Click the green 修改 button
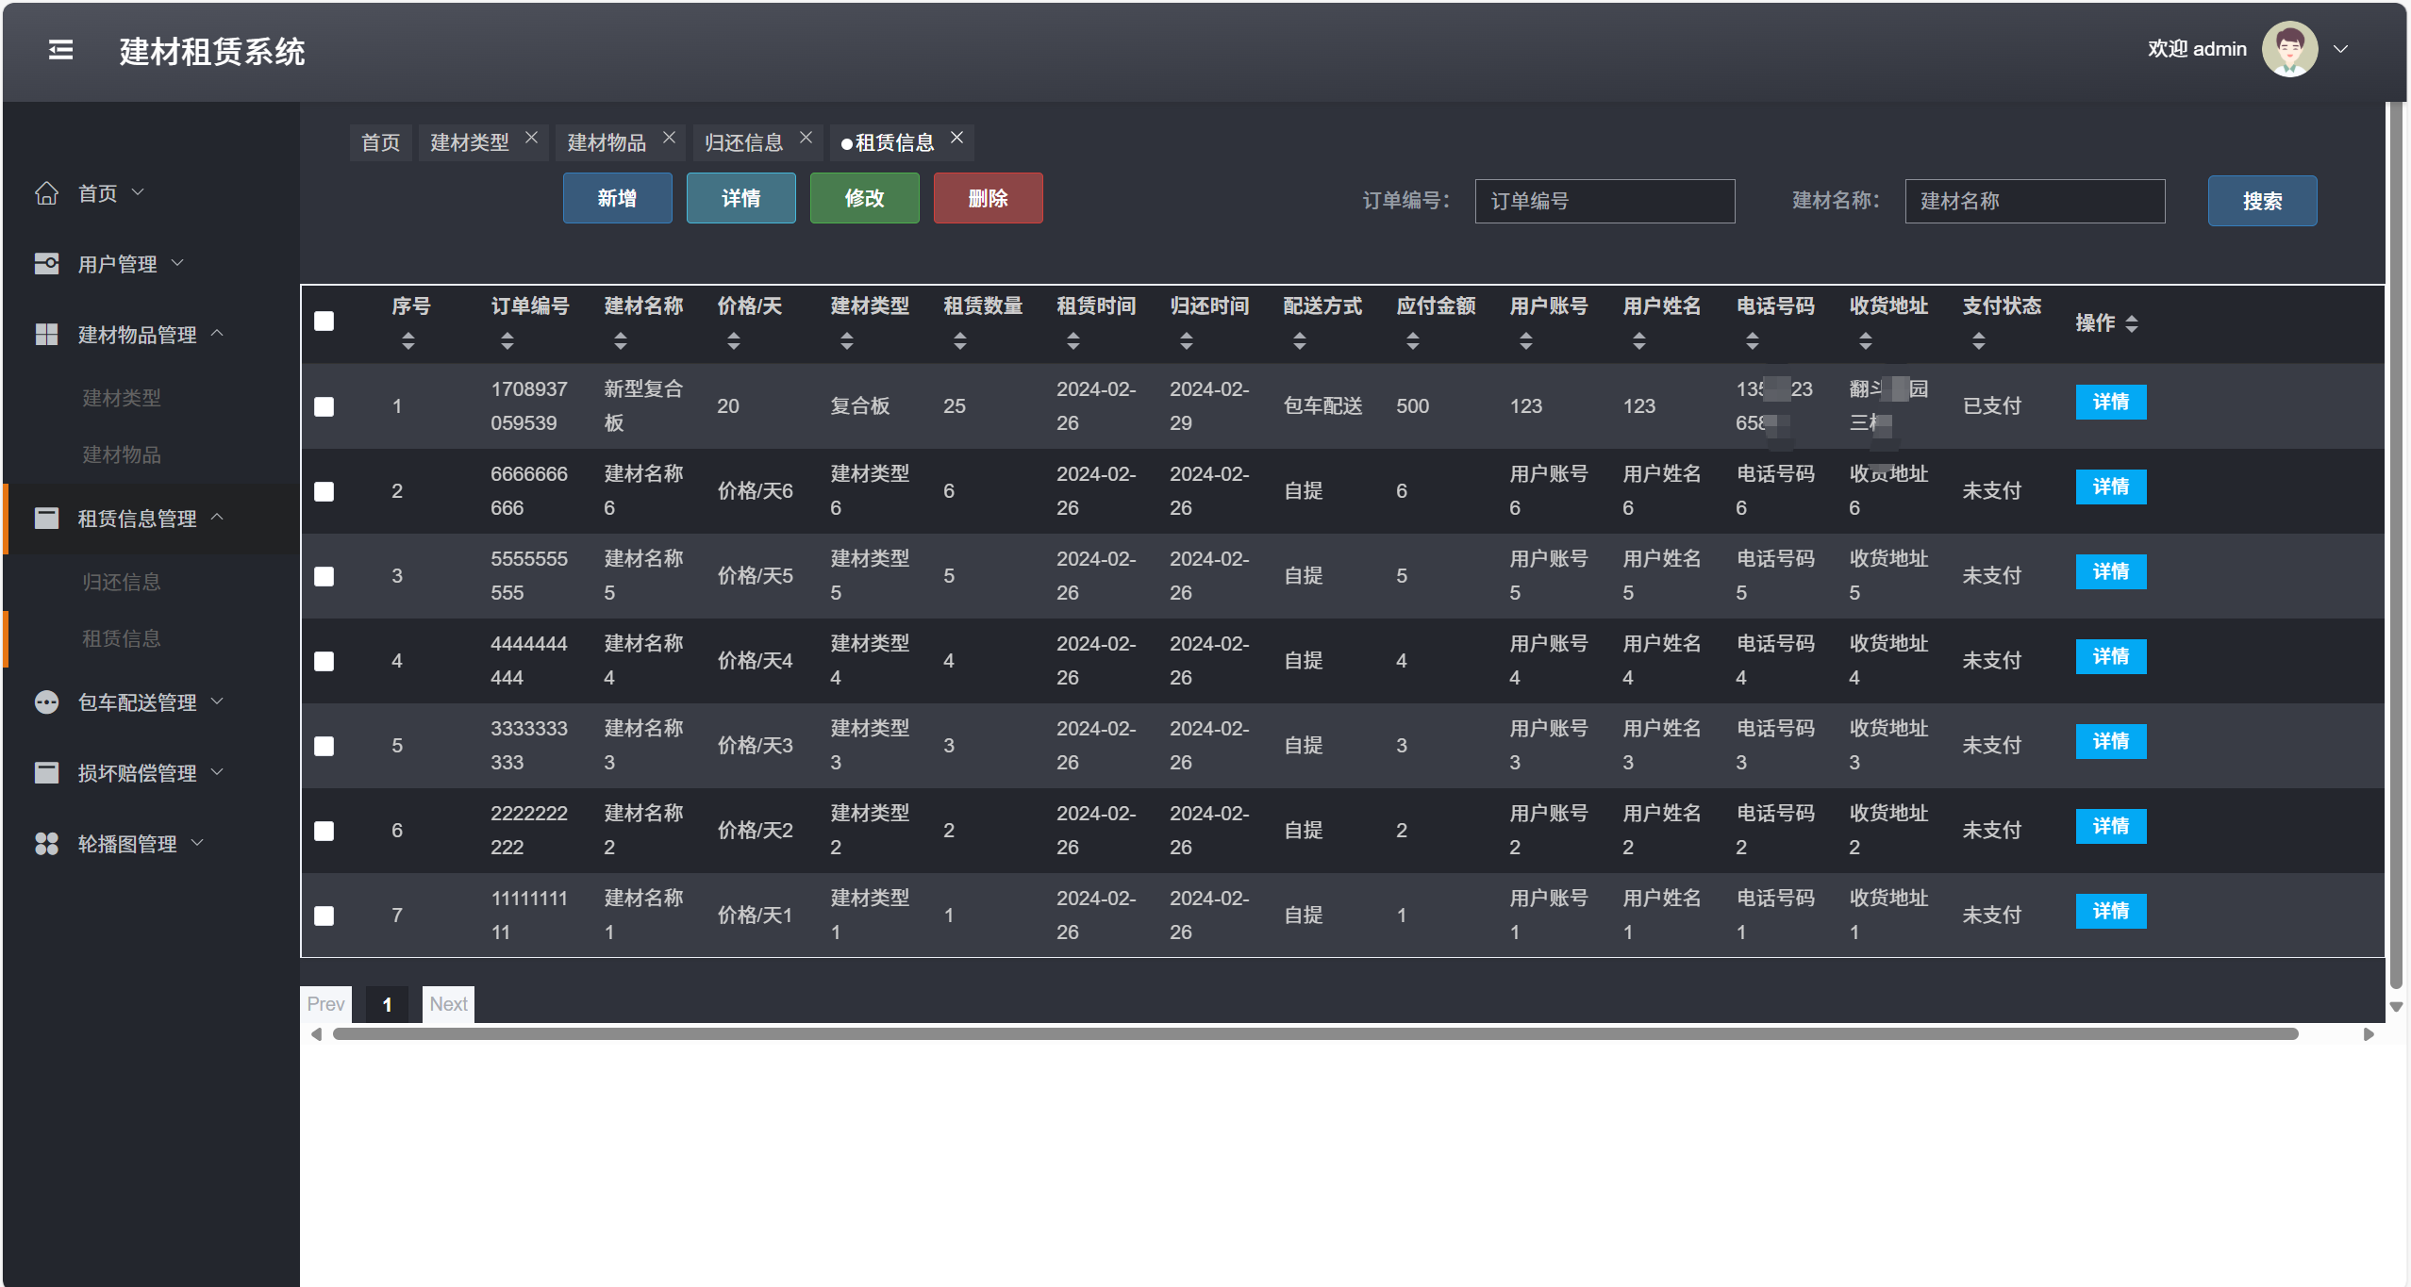This screenshot has height=1287, width=2411. tap(864, 198)
